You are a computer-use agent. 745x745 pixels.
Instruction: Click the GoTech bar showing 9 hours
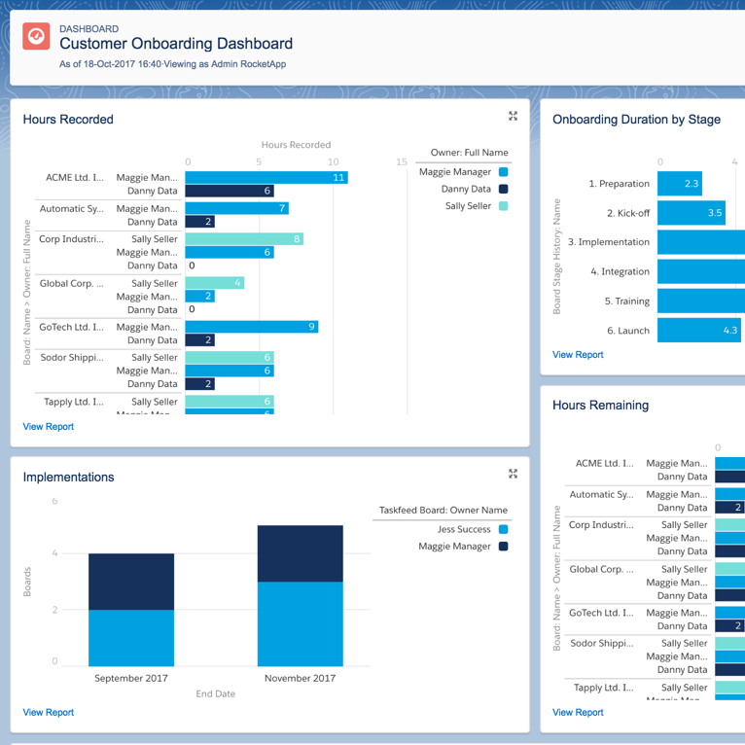click(x=251, y=327)
